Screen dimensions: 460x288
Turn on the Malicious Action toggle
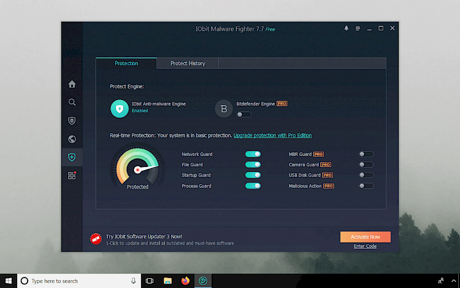[x=366, y=186]
